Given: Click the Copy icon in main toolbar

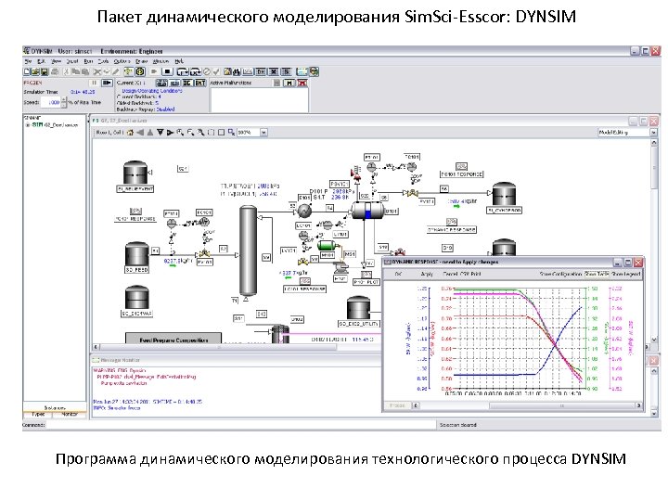Looking at the screenshot, I should (76, 71).
